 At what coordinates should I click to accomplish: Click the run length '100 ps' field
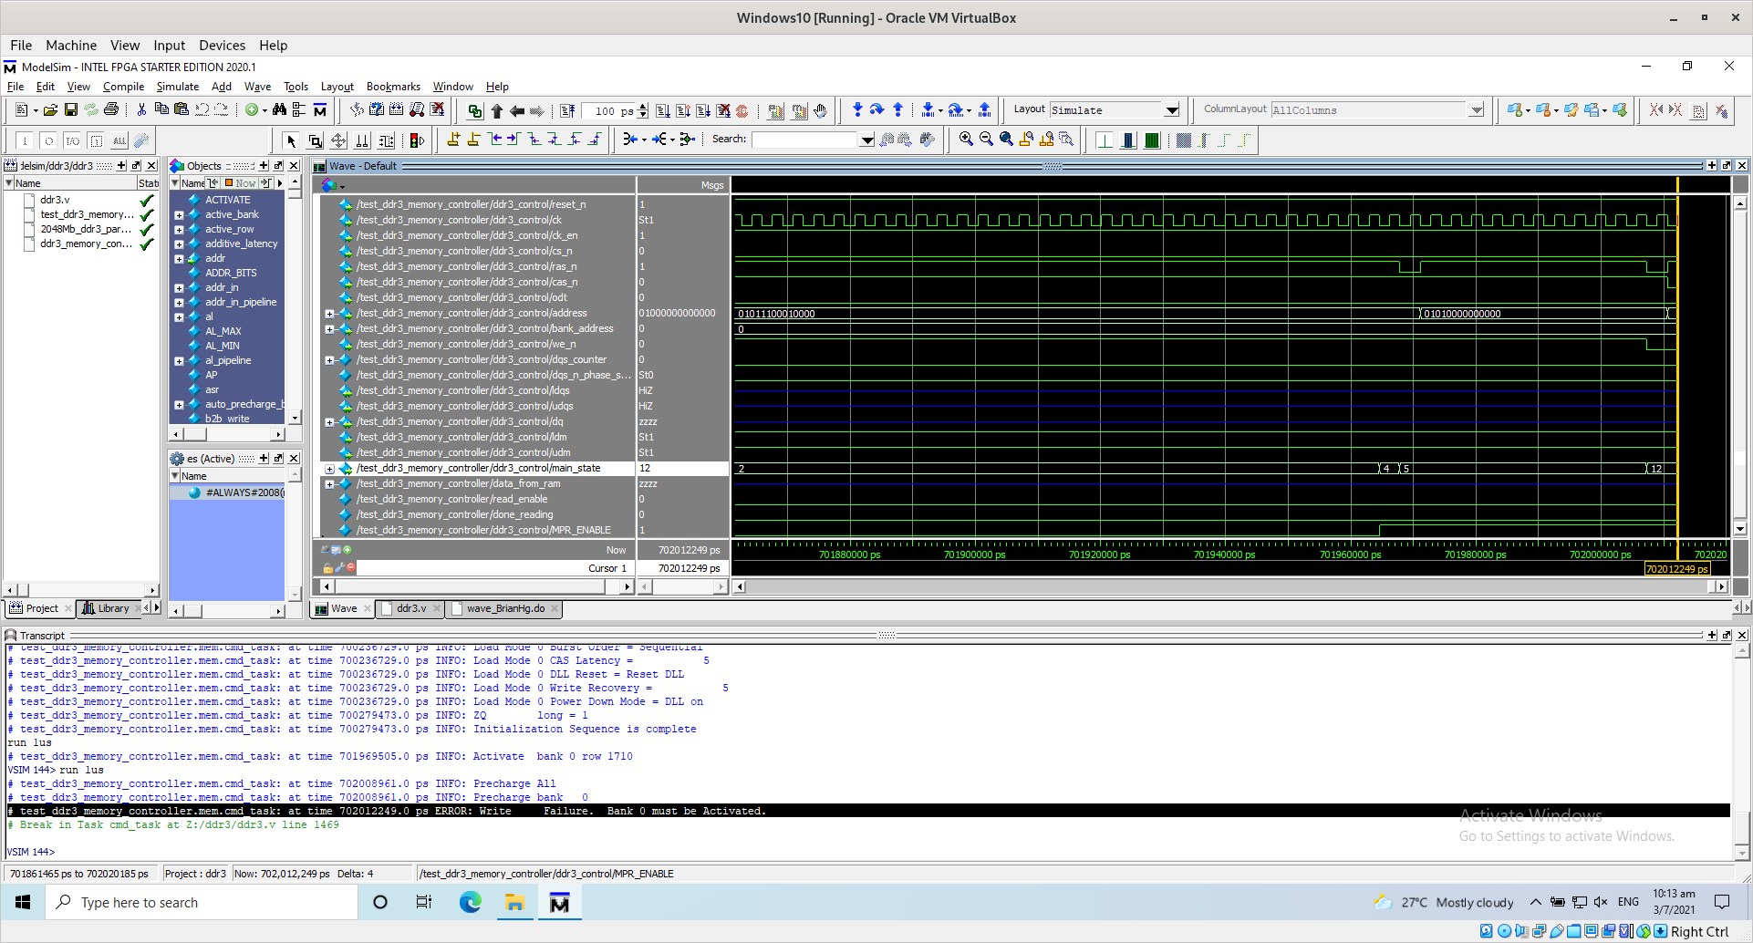(x=609, y=111)
